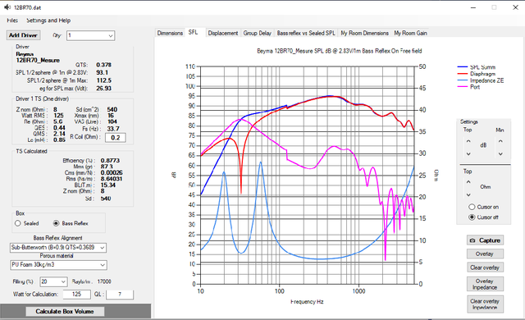Viewport: 525px width, 320px height.
Task: Click the Clear overlay button
Action: (485, 267)
